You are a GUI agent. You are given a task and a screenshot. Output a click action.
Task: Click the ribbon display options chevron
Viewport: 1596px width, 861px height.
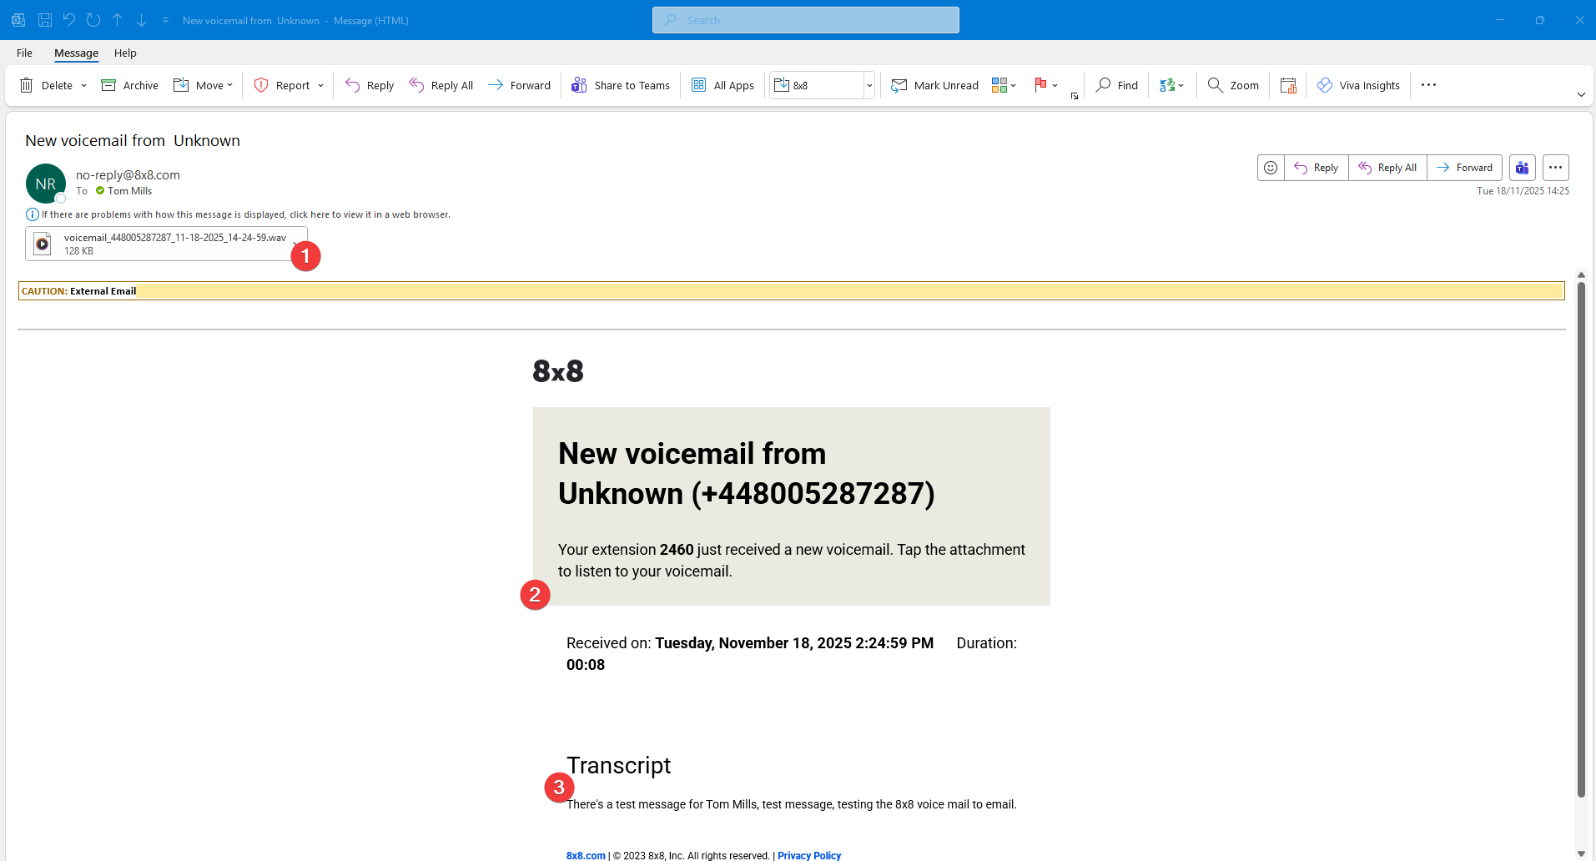tap(1581, 94)
